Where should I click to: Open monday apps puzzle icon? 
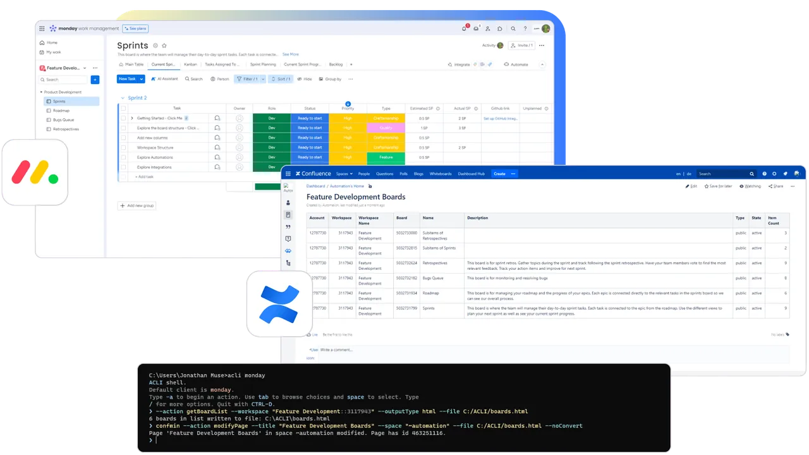click(500, 28)
